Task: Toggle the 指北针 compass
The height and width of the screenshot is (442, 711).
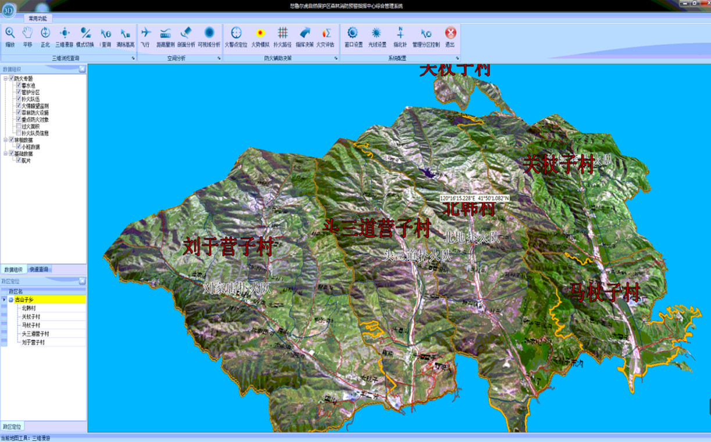Action: coord(400,36)
